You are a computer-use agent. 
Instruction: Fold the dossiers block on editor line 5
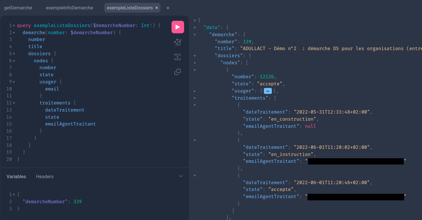[x=14, y=54]
